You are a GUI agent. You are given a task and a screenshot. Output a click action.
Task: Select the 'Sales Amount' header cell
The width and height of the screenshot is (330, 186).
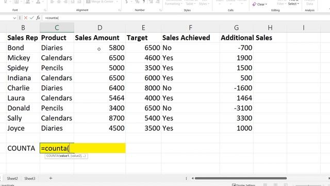[x=100, y=38]
